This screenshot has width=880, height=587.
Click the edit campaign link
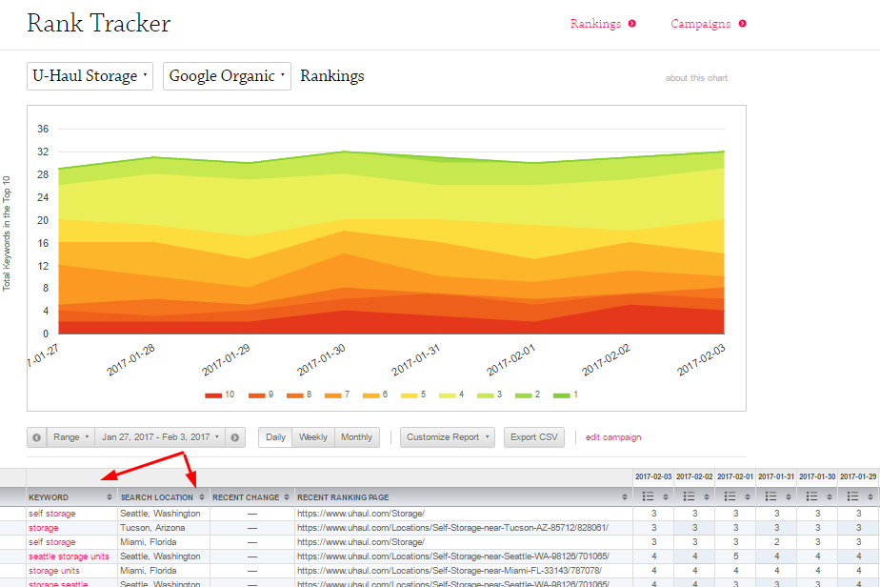613,437
